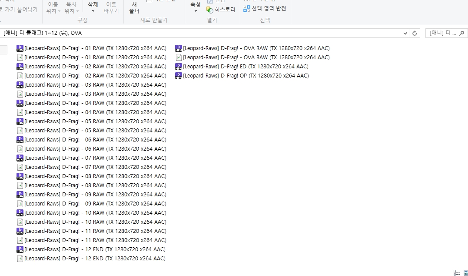Click the document icon of D-Frag! - 10 RAW

coord(20,222)
